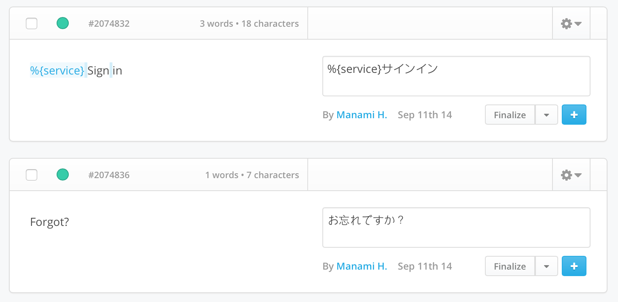Click blue plus button under お忘れですか translation

[x=574, y=266]
